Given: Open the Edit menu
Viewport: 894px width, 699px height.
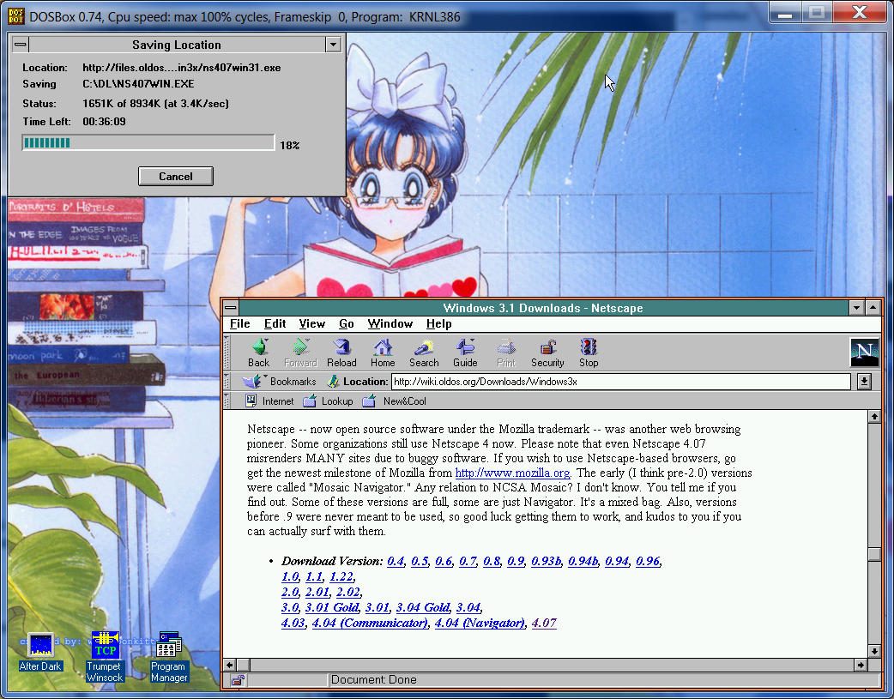Looking at the screenshot, I should [x=275, y=324].
